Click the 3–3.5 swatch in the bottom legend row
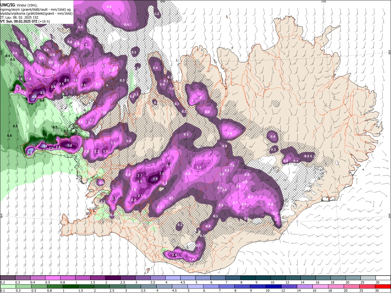 coord(133,286)
